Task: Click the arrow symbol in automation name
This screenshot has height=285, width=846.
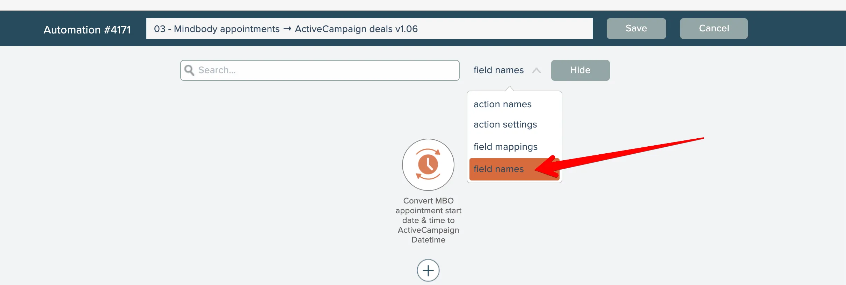Action: coord(287,29)
